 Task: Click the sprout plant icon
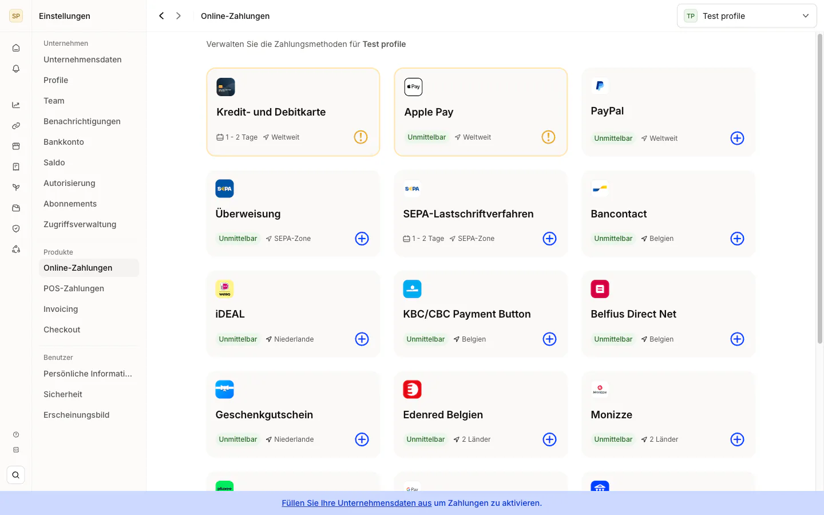coord(16,188)
